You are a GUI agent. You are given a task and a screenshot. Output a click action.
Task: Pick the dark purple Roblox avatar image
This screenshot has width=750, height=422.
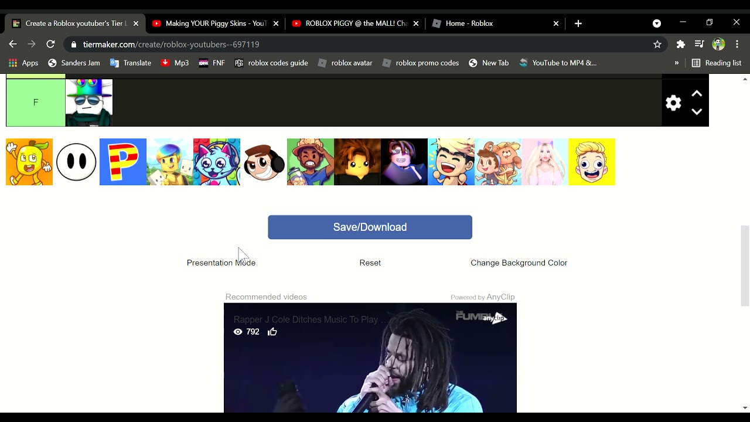[x=404, y=162]
